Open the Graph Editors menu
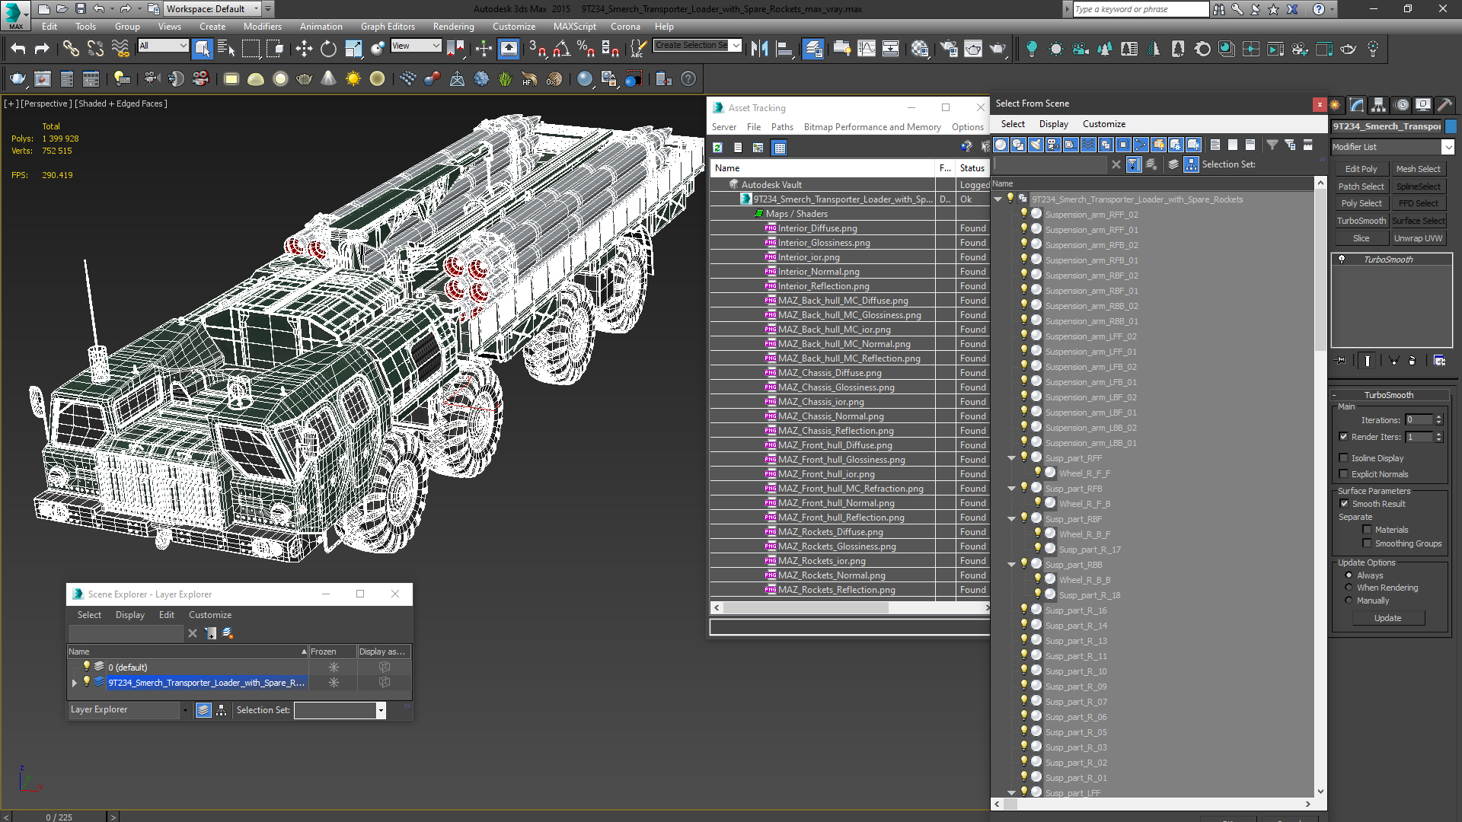The image size is (1462, 822). point(388,27)
